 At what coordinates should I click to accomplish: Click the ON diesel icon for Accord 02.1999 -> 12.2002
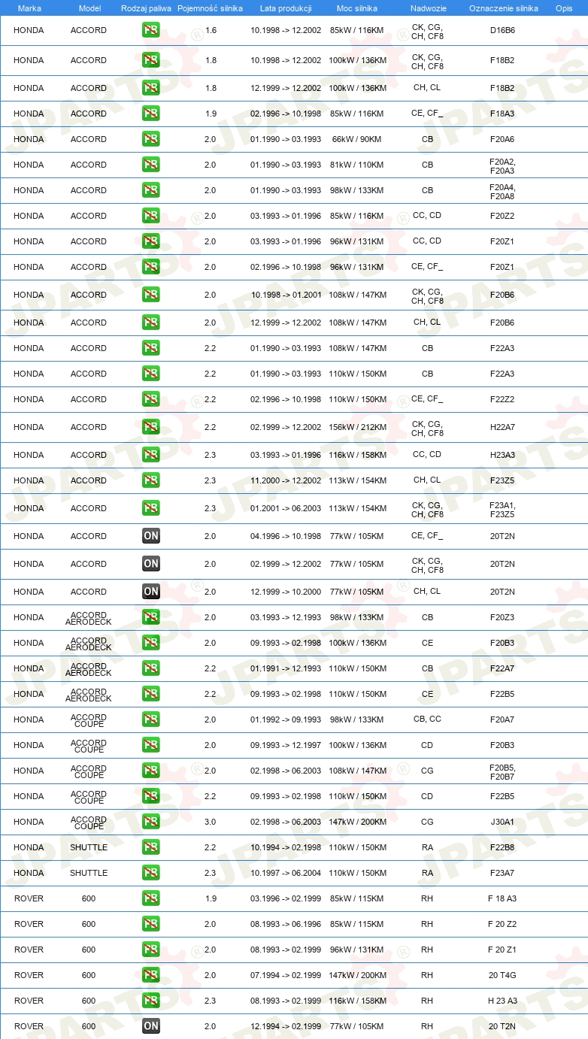tap(151, 564)
